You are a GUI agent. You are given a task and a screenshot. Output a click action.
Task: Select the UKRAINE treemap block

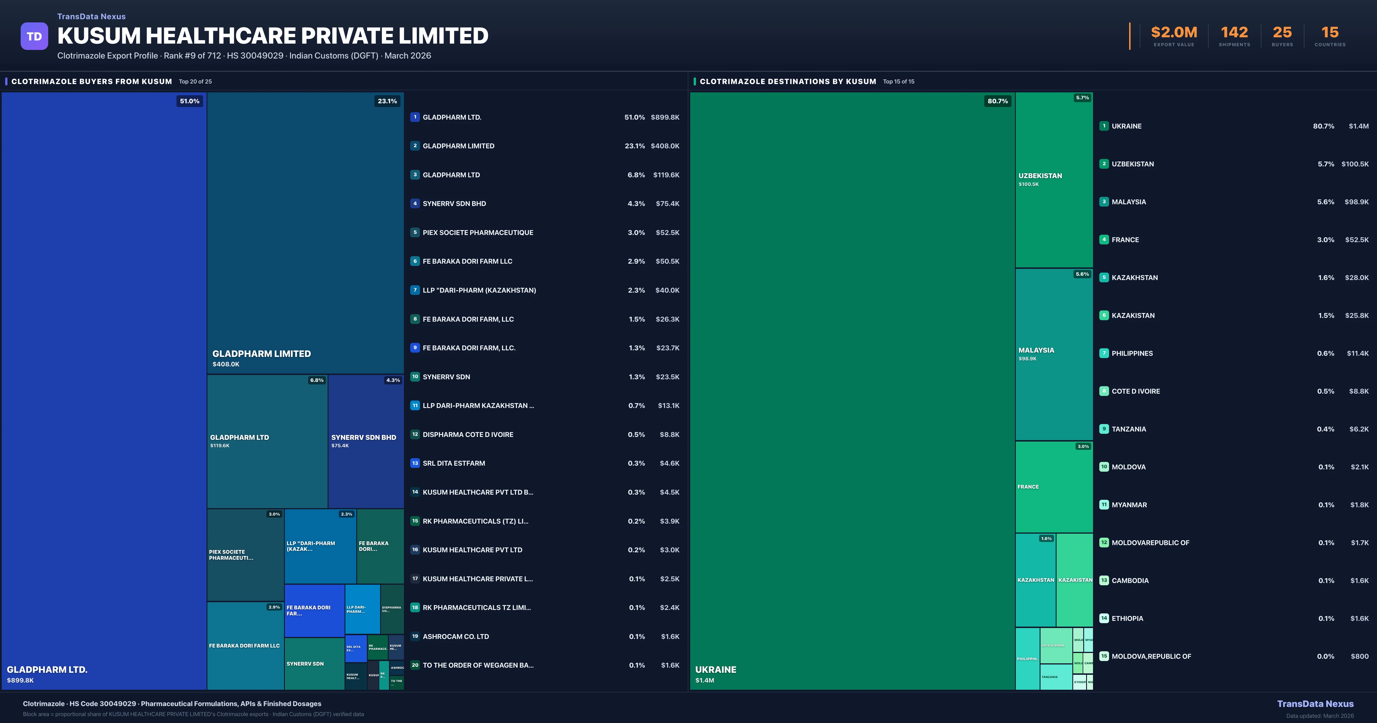[x=852, y=390]
